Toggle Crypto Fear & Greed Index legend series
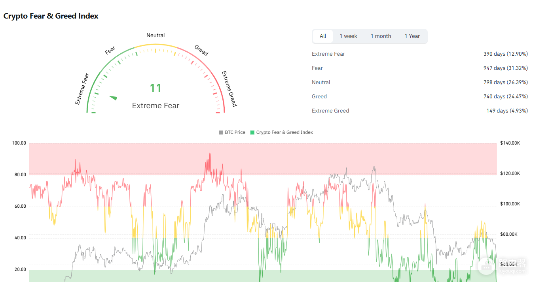This screenshot has width=533, height=282. point(281,132)
